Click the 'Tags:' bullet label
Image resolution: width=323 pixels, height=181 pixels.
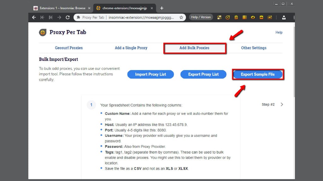[x=109, y=152]
